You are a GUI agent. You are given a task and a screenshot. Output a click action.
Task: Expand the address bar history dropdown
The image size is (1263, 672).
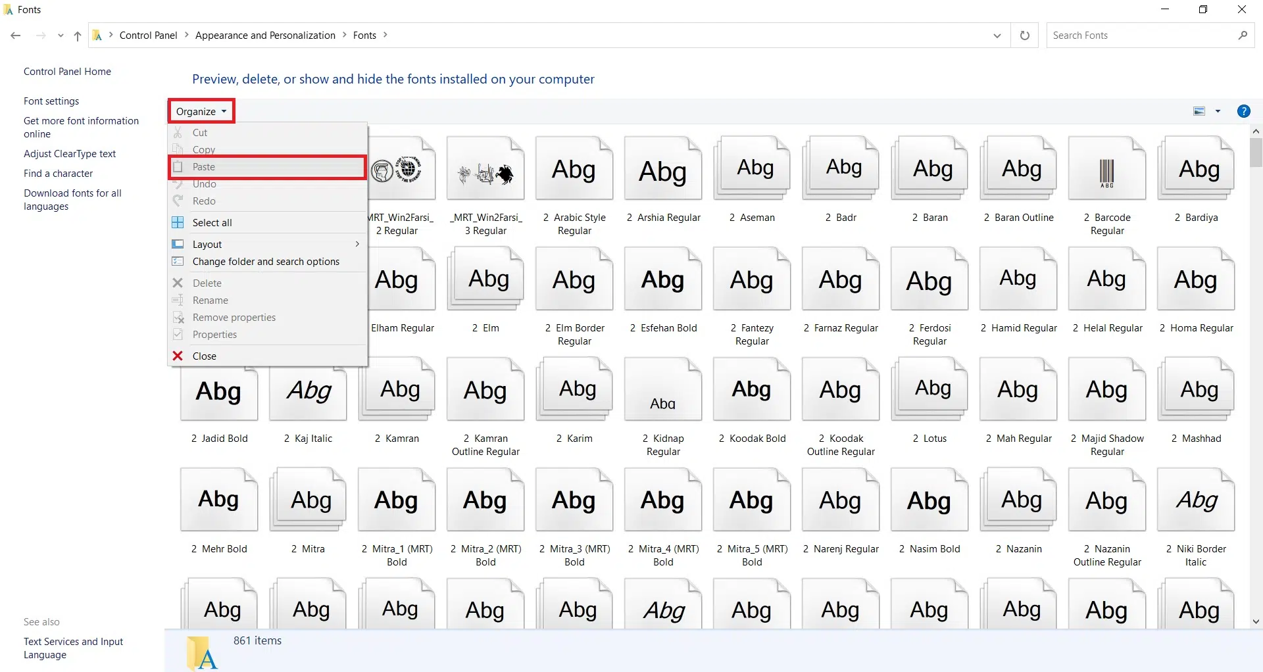click(x=997, y=36)
